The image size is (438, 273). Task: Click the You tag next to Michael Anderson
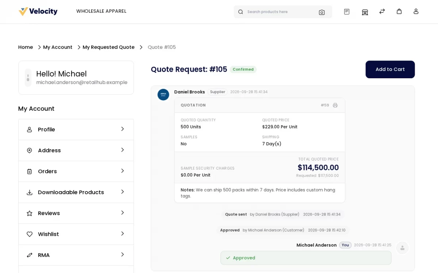pyautogui.click(x=345, y=245)
